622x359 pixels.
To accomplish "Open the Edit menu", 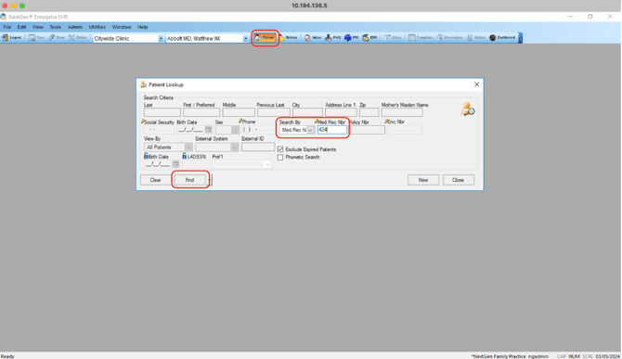I will click(x=21, y=27).
